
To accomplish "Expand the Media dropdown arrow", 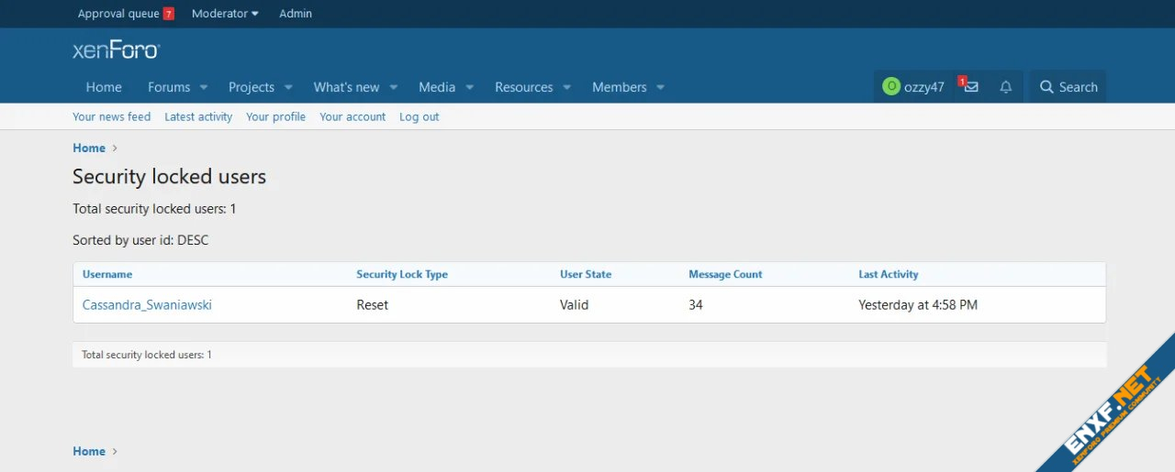I will 469,88.
